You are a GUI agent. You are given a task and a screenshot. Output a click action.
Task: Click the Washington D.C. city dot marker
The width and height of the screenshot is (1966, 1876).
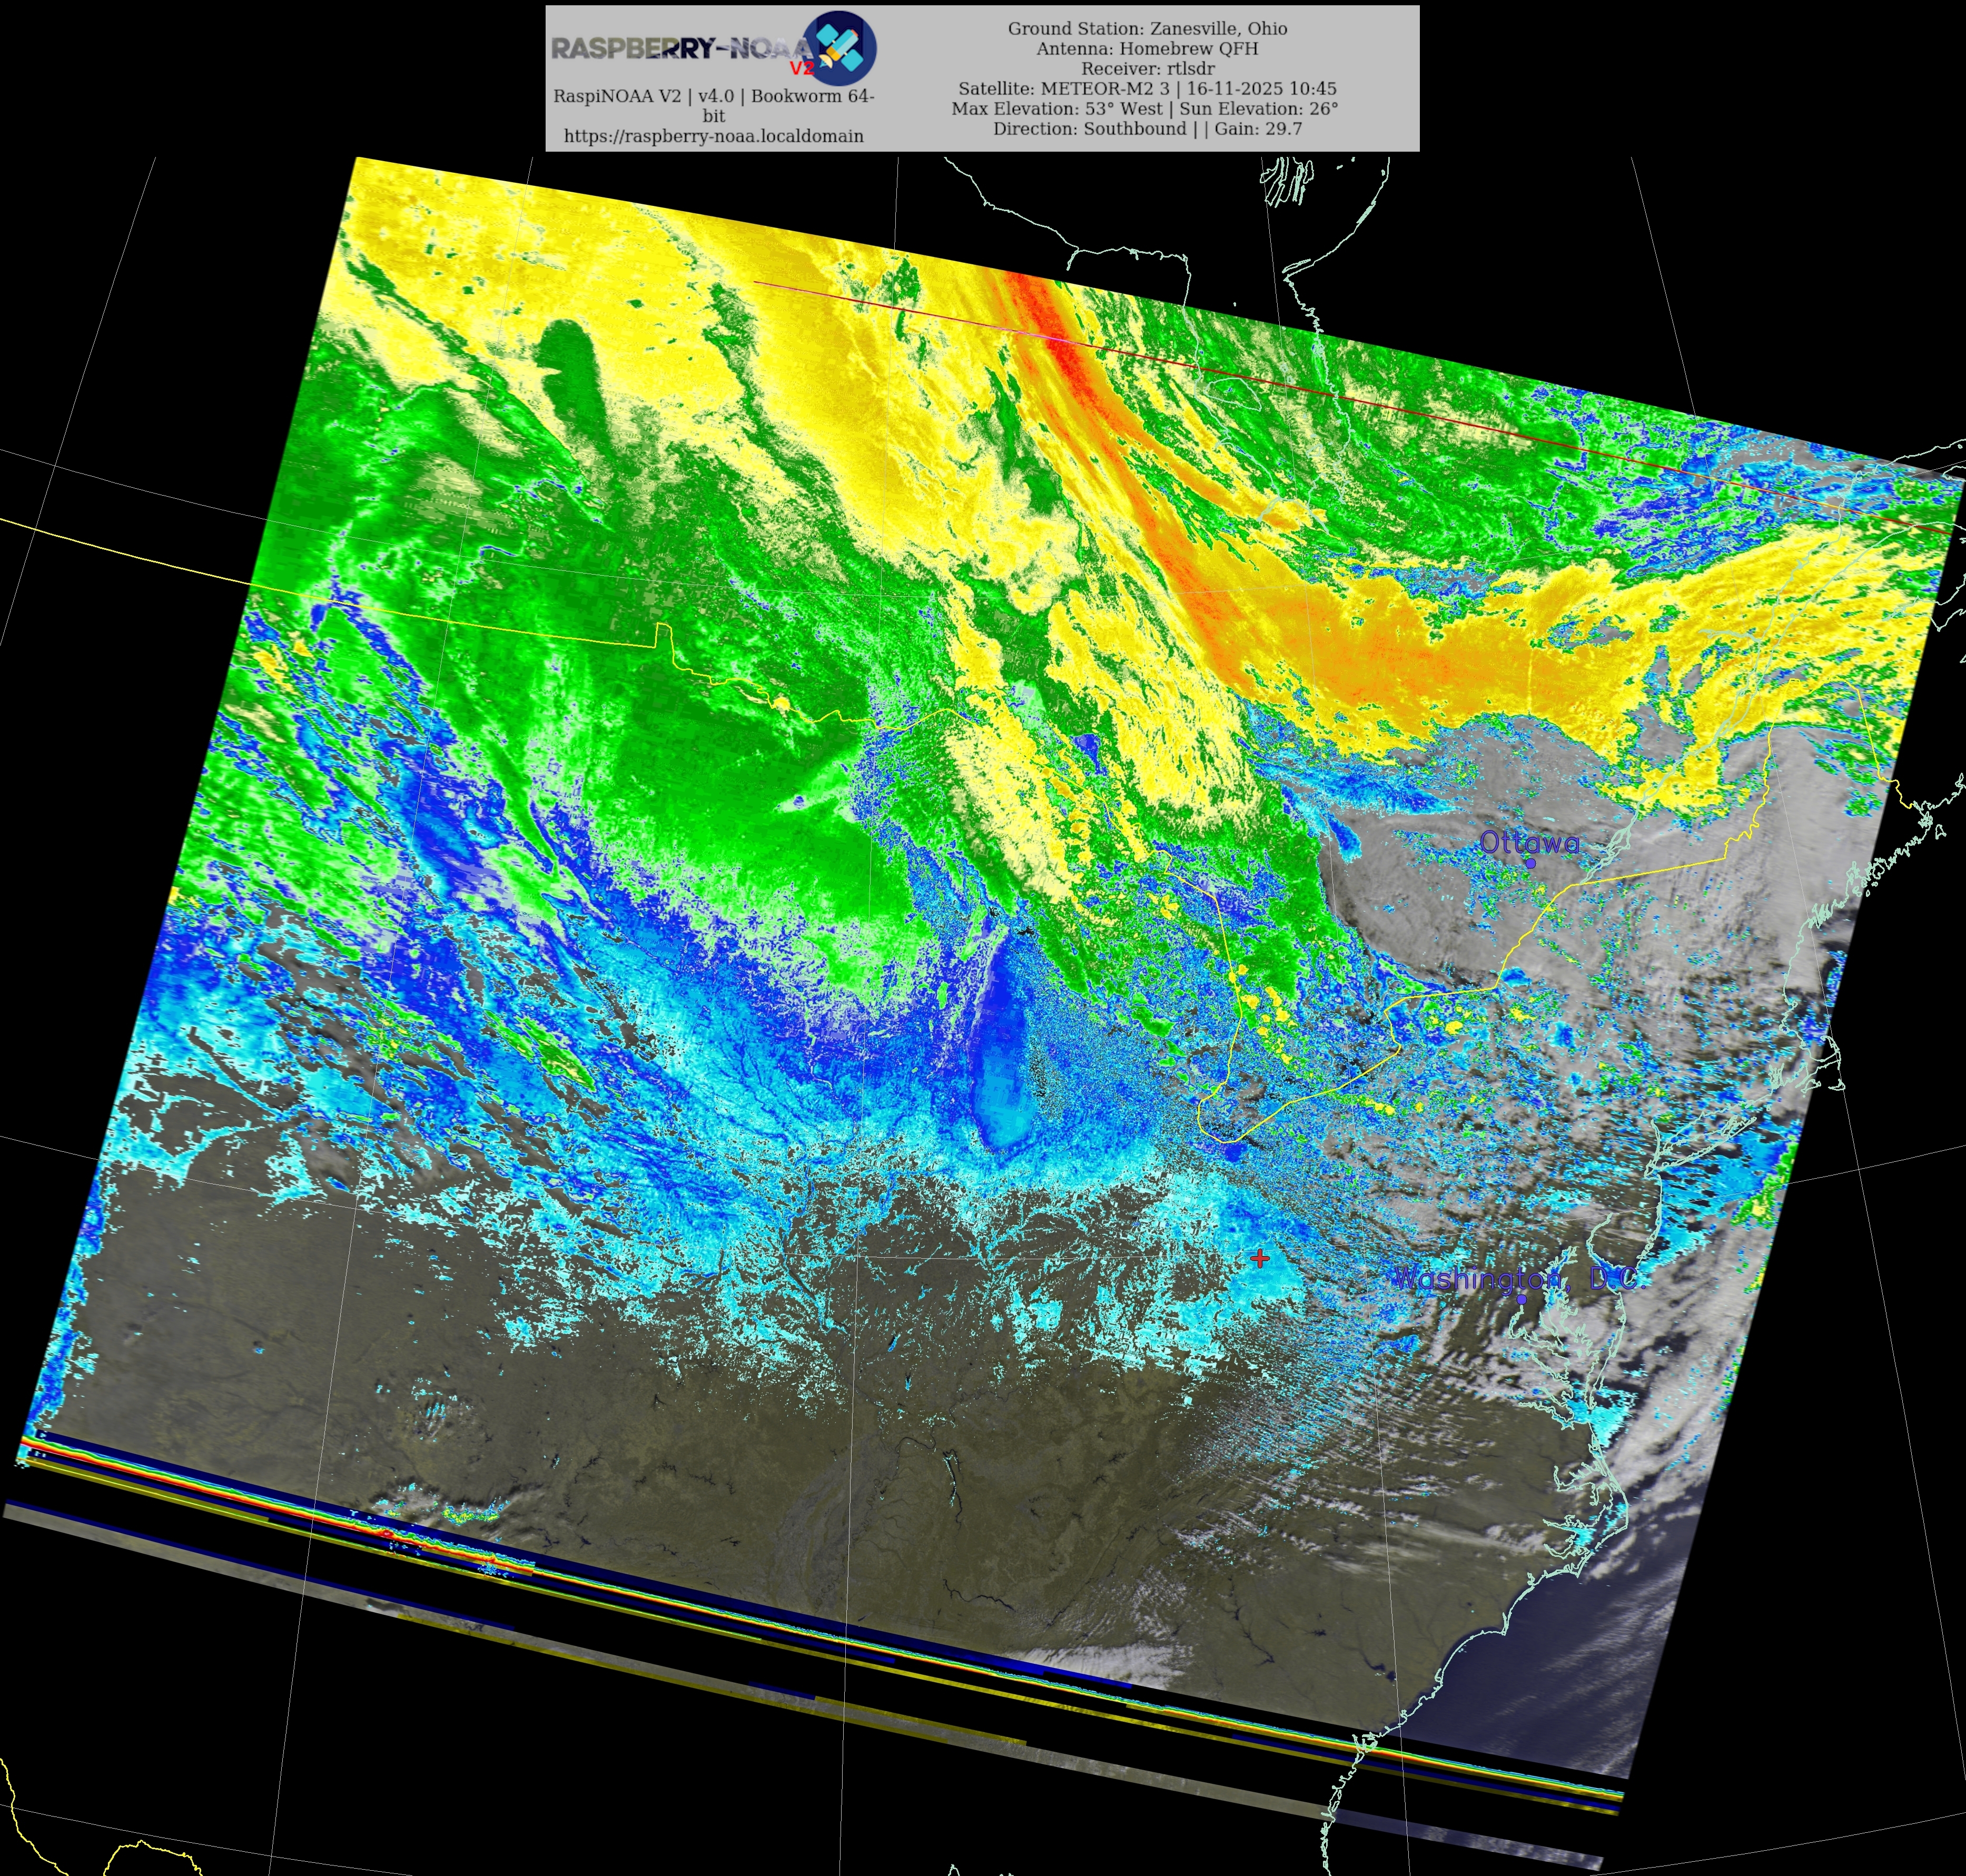(1521, 1300)
